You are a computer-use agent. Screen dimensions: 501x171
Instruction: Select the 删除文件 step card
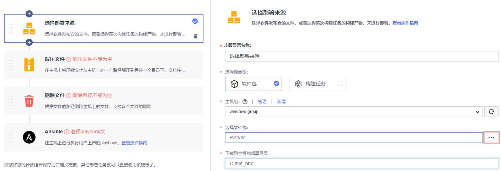tap(104, 101)
